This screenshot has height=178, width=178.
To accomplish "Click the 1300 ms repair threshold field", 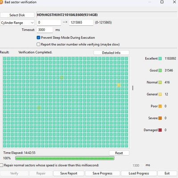I will click(x=138, y=166).
